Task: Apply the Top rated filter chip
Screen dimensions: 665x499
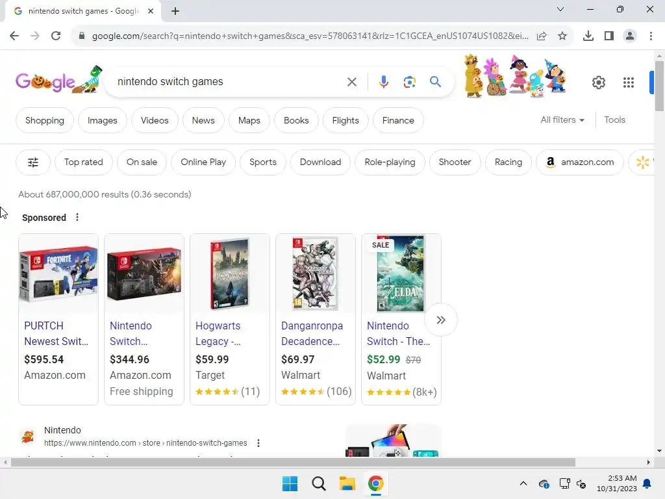Action: pos(84,162)
